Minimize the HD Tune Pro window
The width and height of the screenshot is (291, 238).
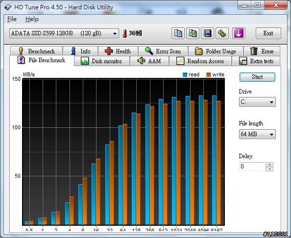pos(244,5)
